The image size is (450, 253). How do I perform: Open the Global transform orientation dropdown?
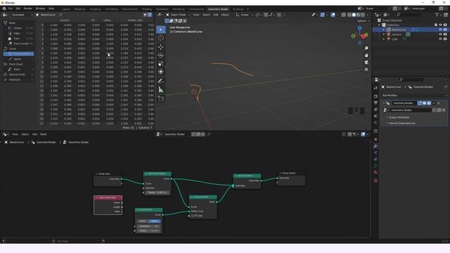tap(244, 15)
